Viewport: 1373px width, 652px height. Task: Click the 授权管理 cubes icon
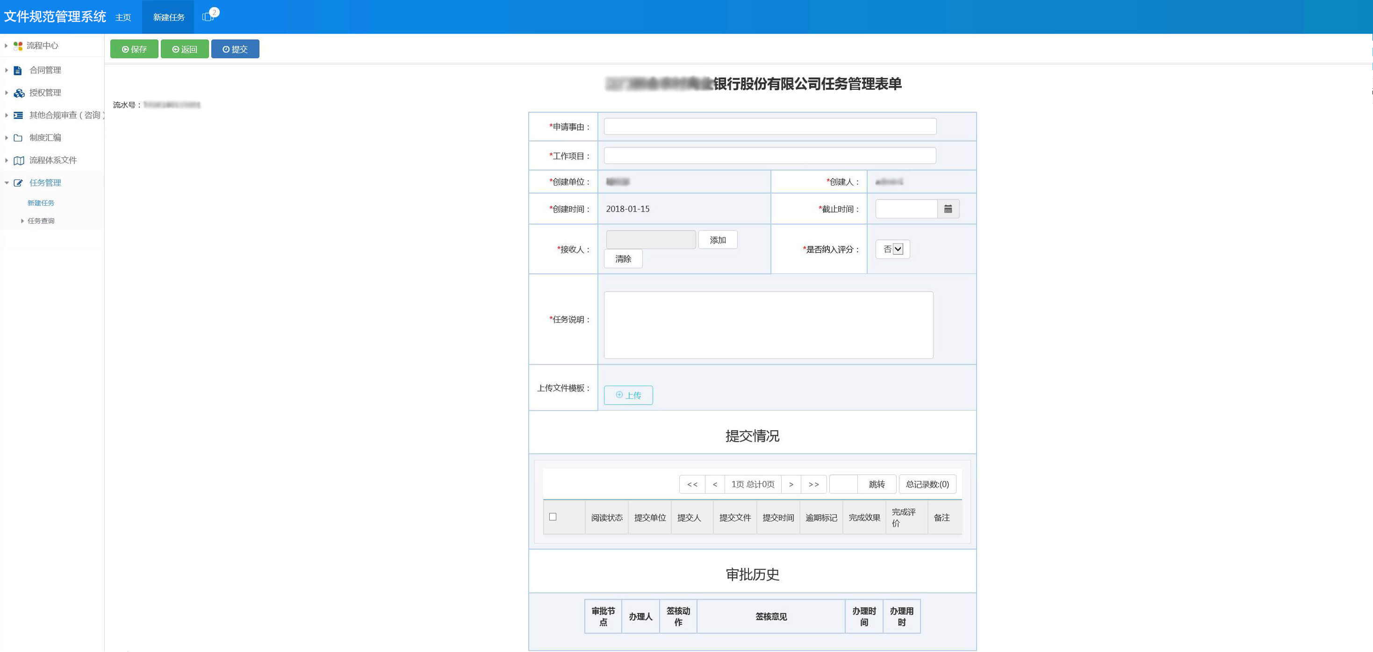pos(19,93)
